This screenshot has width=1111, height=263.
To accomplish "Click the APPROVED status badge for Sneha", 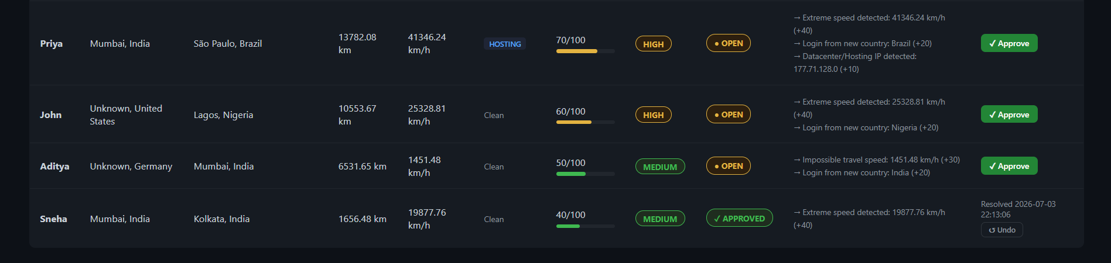I will coord(740,219).
